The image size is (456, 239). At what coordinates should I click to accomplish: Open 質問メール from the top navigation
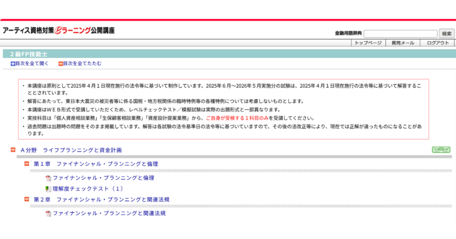click(x=403, y=43)
